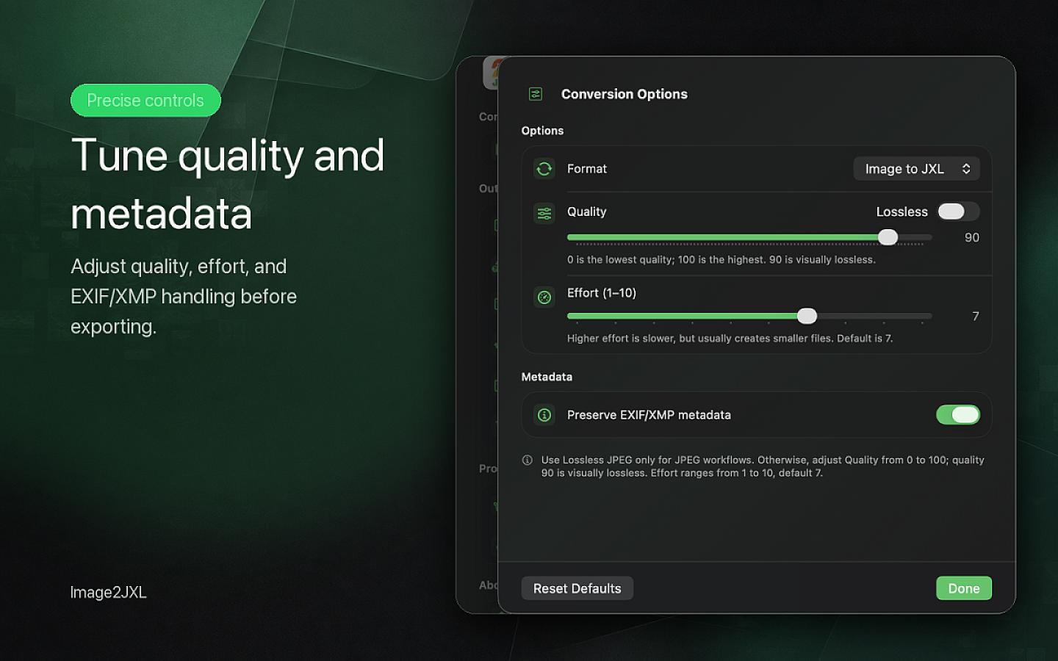Click the green Done button
The image size is (1058, 661).
[964, 588]
